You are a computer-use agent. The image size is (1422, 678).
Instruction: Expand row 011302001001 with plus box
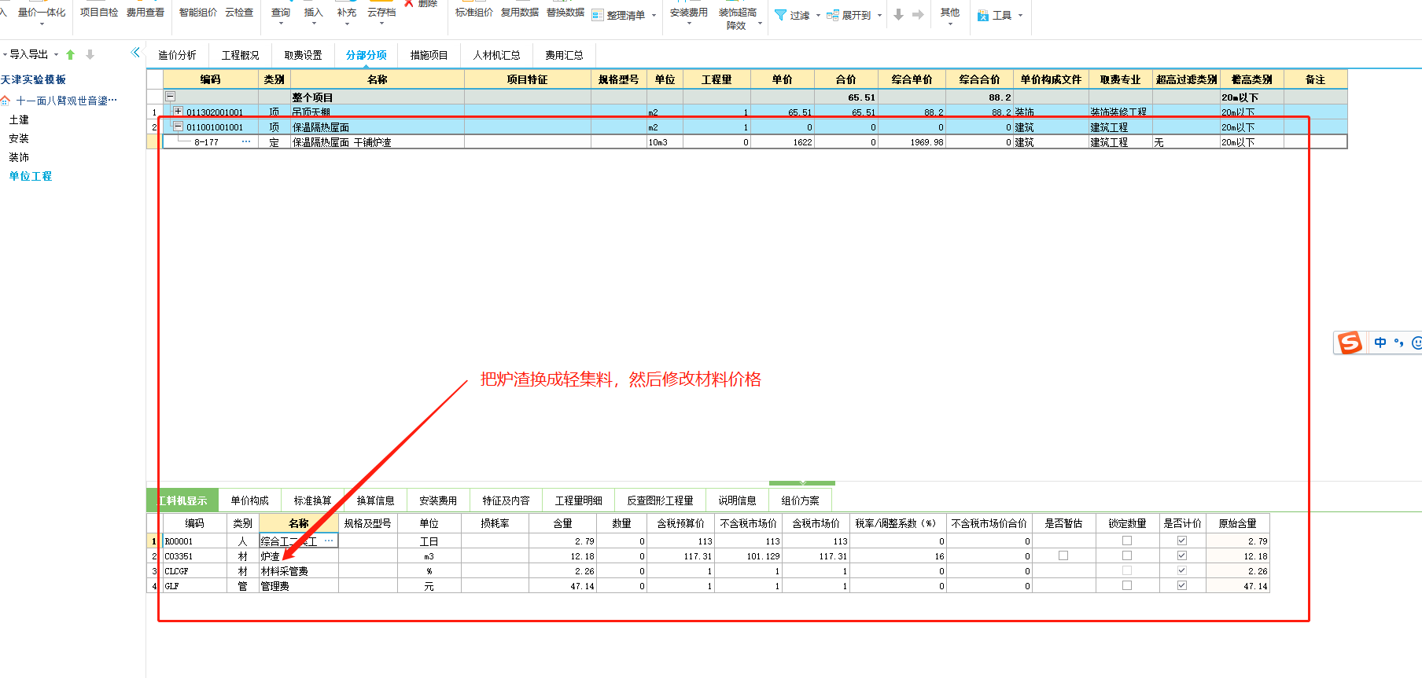(x=178, y=112)
